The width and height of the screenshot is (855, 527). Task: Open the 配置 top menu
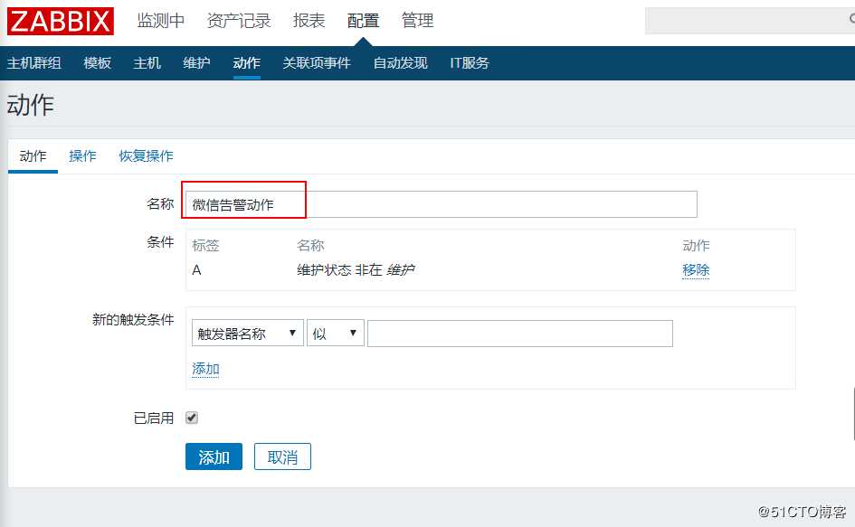[x=363, y=21]
